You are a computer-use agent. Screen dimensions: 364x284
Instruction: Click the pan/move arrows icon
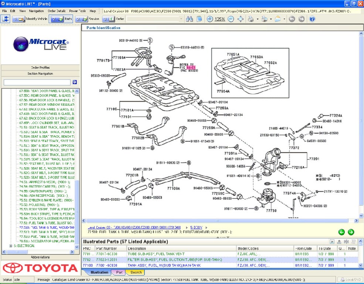pyautogui.click(x=241, y=19)
